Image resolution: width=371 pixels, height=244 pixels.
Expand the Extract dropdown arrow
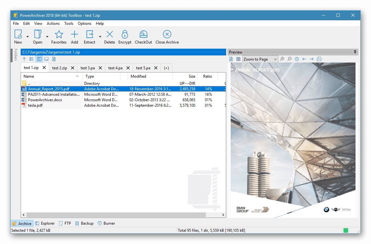coord(100,37)
